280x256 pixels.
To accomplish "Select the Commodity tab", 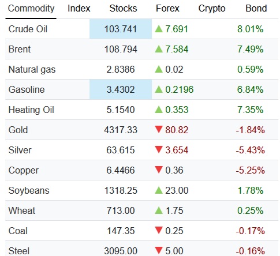I will click(31, 9).
